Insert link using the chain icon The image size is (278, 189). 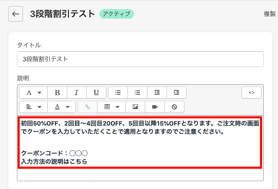pyautogui.click(x=88, y=107)
